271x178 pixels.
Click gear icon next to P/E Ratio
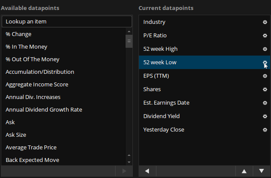(x=265, y=36)
